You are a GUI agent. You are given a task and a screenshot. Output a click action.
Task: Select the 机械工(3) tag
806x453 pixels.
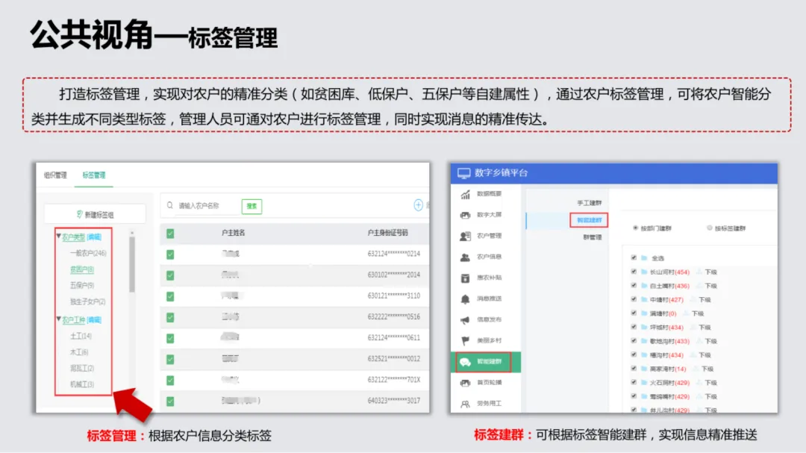point(82,384)
